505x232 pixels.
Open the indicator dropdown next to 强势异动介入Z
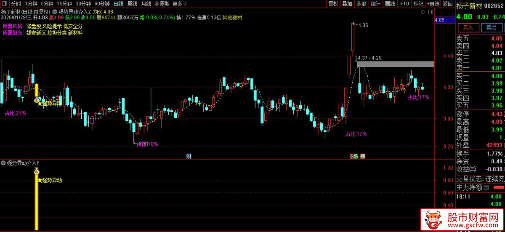[55, 11]
